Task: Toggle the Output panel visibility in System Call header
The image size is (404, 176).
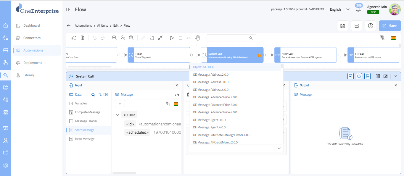Action: pyautogui.click(x=367, y=76)
